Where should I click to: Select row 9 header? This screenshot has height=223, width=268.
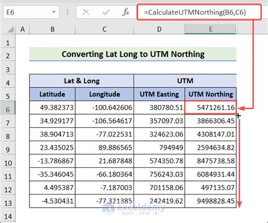(7, 148)
